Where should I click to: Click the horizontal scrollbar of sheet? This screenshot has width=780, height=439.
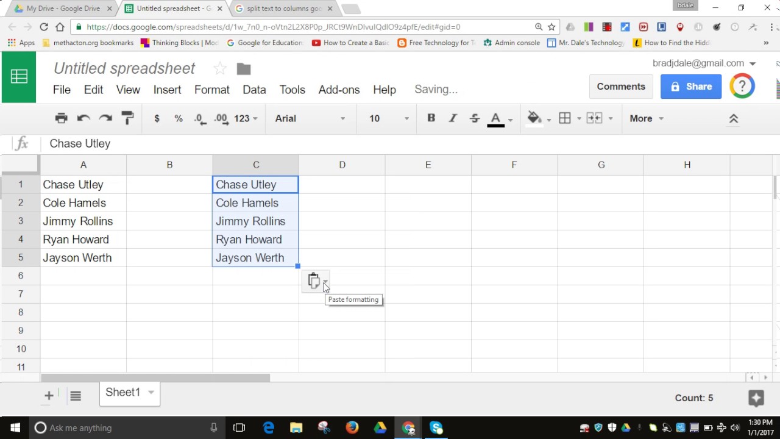pos(155,378)
